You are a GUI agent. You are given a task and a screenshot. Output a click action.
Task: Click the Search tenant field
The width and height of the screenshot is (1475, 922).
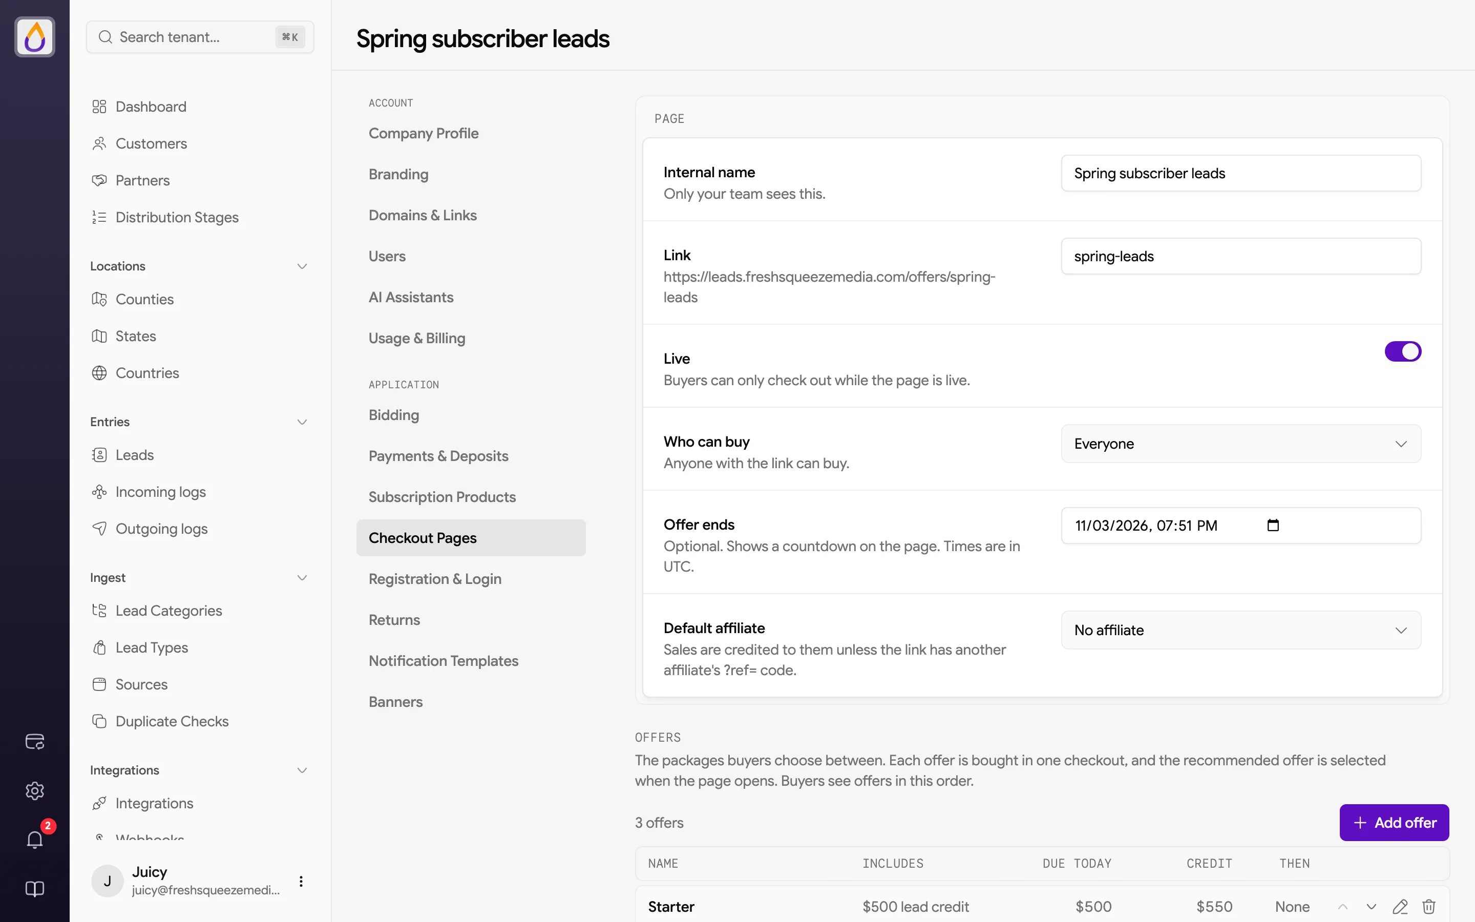coord(200,37)
